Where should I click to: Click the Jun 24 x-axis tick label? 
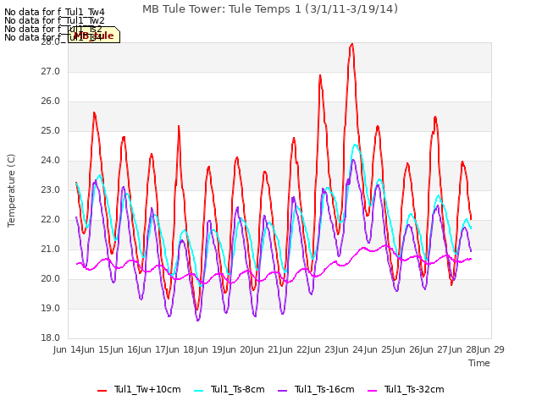(x=350, y=349)
